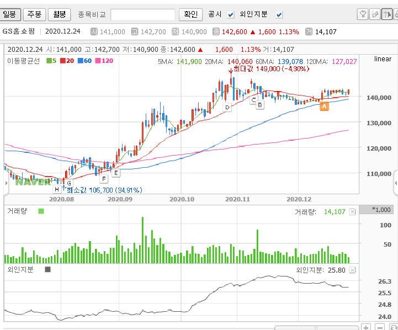Viewport: 398px width, 330px height.
Task: Click the 이동평균선 moving average label
Action: click(x=23, y=61)
